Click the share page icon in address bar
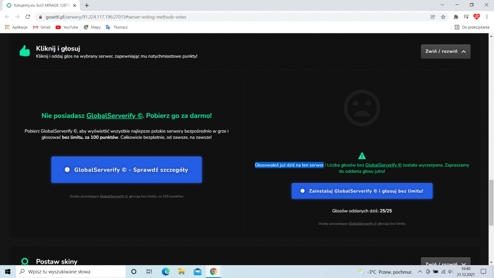 [433, 17]
